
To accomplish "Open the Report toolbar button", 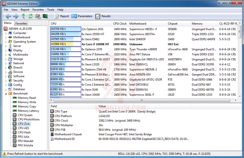I will click(61, 16).
